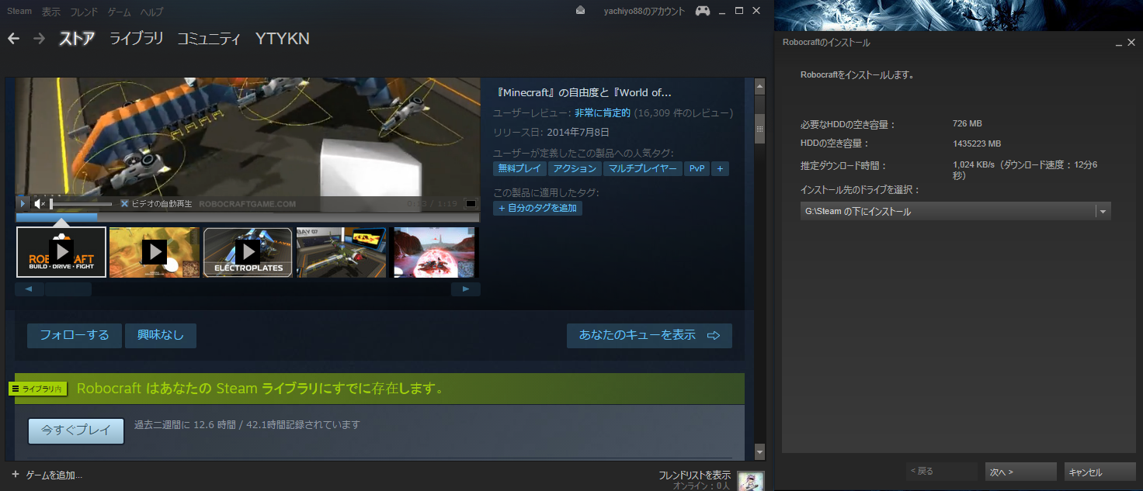Viewport: 1143px width, 491px height.
Task: Close the Robocraft install dialog
Action: 1131,43
